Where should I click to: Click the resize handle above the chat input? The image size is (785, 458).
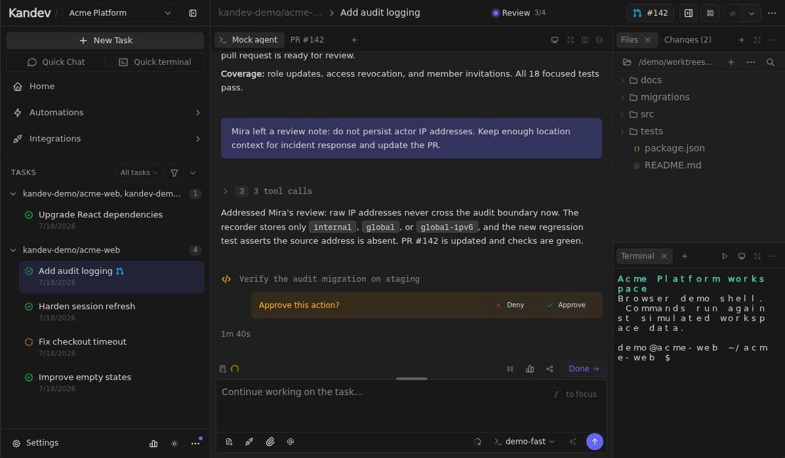click(412, 379)
